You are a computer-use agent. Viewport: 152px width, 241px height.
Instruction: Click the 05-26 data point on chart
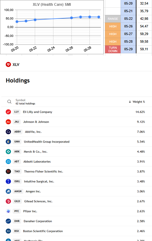pyautogui.click(x=71, y=18)
